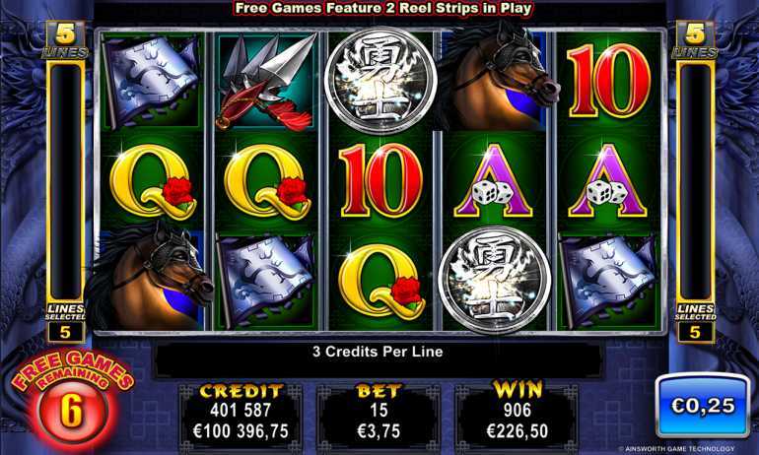Click the spearheads weapon symbol on reel two
This screenshot has height=455, width=759.
click(266, 82)
